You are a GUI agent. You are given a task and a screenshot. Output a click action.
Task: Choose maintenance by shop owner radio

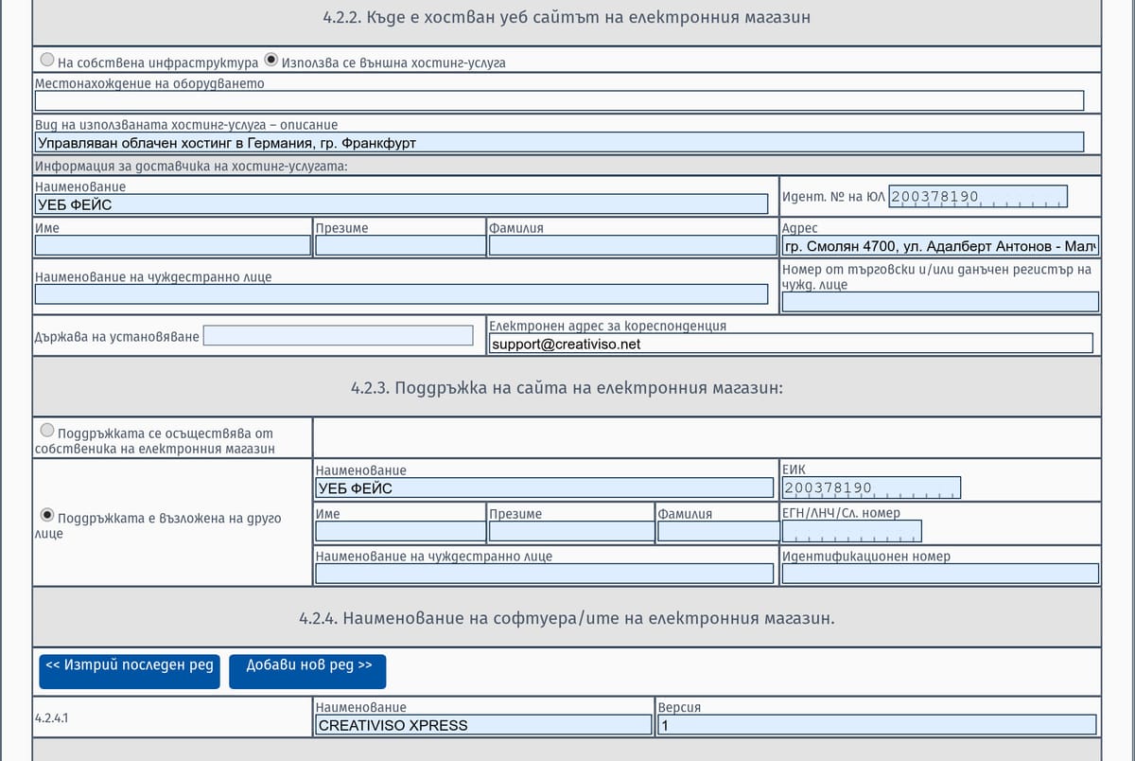coord(46,431)
